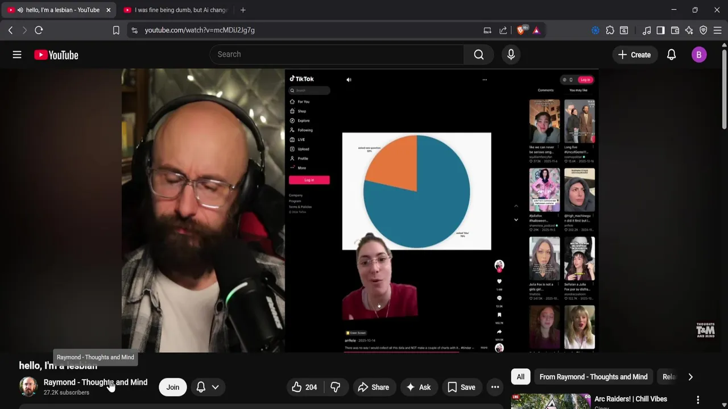This screenshot has height=409, width=728.
Task: Reload the current page
Action: click(x=39, y=30)
